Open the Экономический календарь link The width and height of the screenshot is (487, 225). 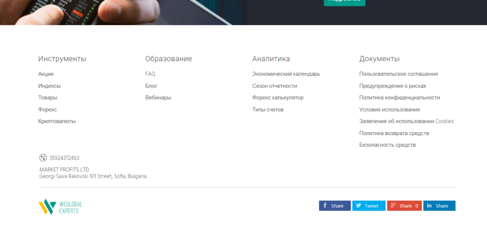(x=286, y=74)
